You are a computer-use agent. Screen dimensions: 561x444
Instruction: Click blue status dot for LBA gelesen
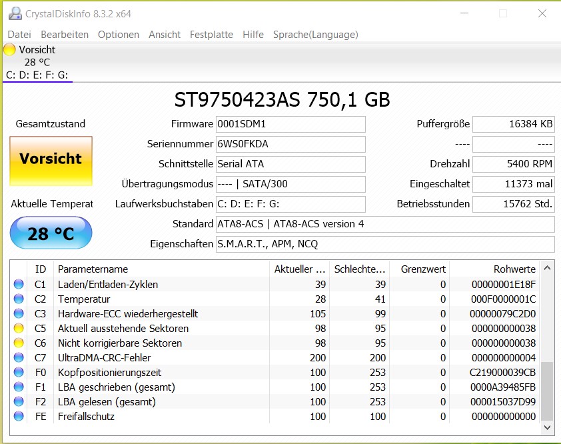click(19, 402)
